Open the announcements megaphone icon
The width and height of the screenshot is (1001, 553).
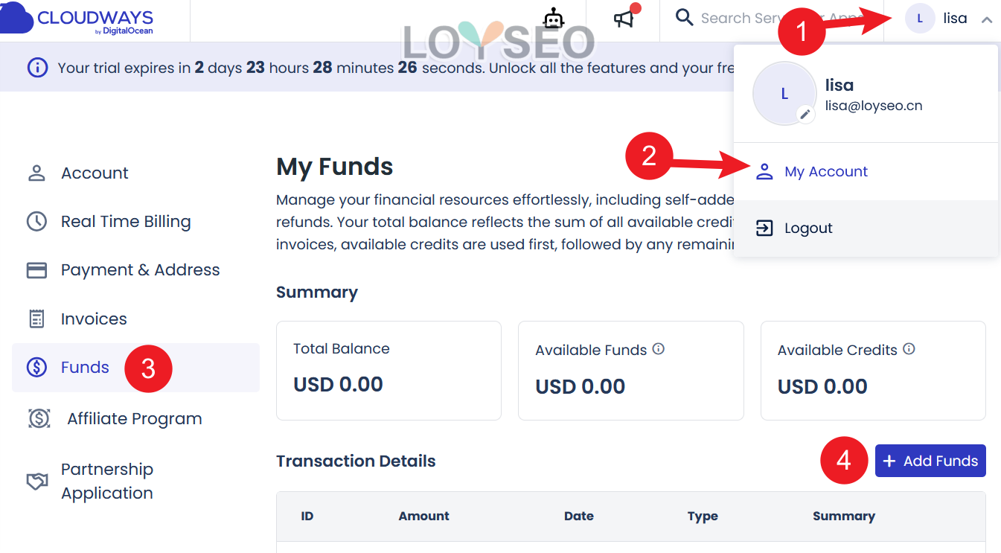(x=624, y=19)
